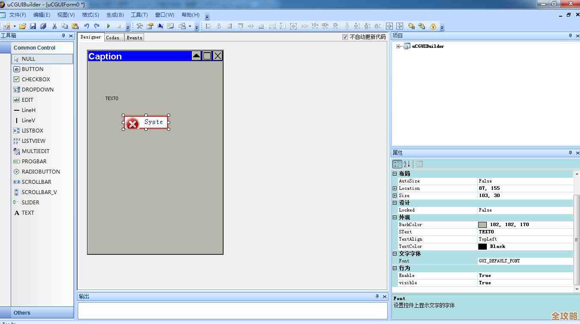This screenshot has height=324, width=580.
Task: Click the Font property value field
Action: pos(525,261)
